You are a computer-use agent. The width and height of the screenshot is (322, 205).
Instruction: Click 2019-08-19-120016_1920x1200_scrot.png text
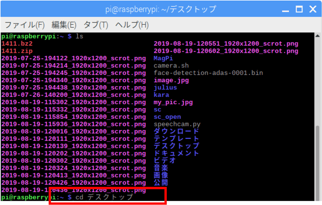point(73,132)
